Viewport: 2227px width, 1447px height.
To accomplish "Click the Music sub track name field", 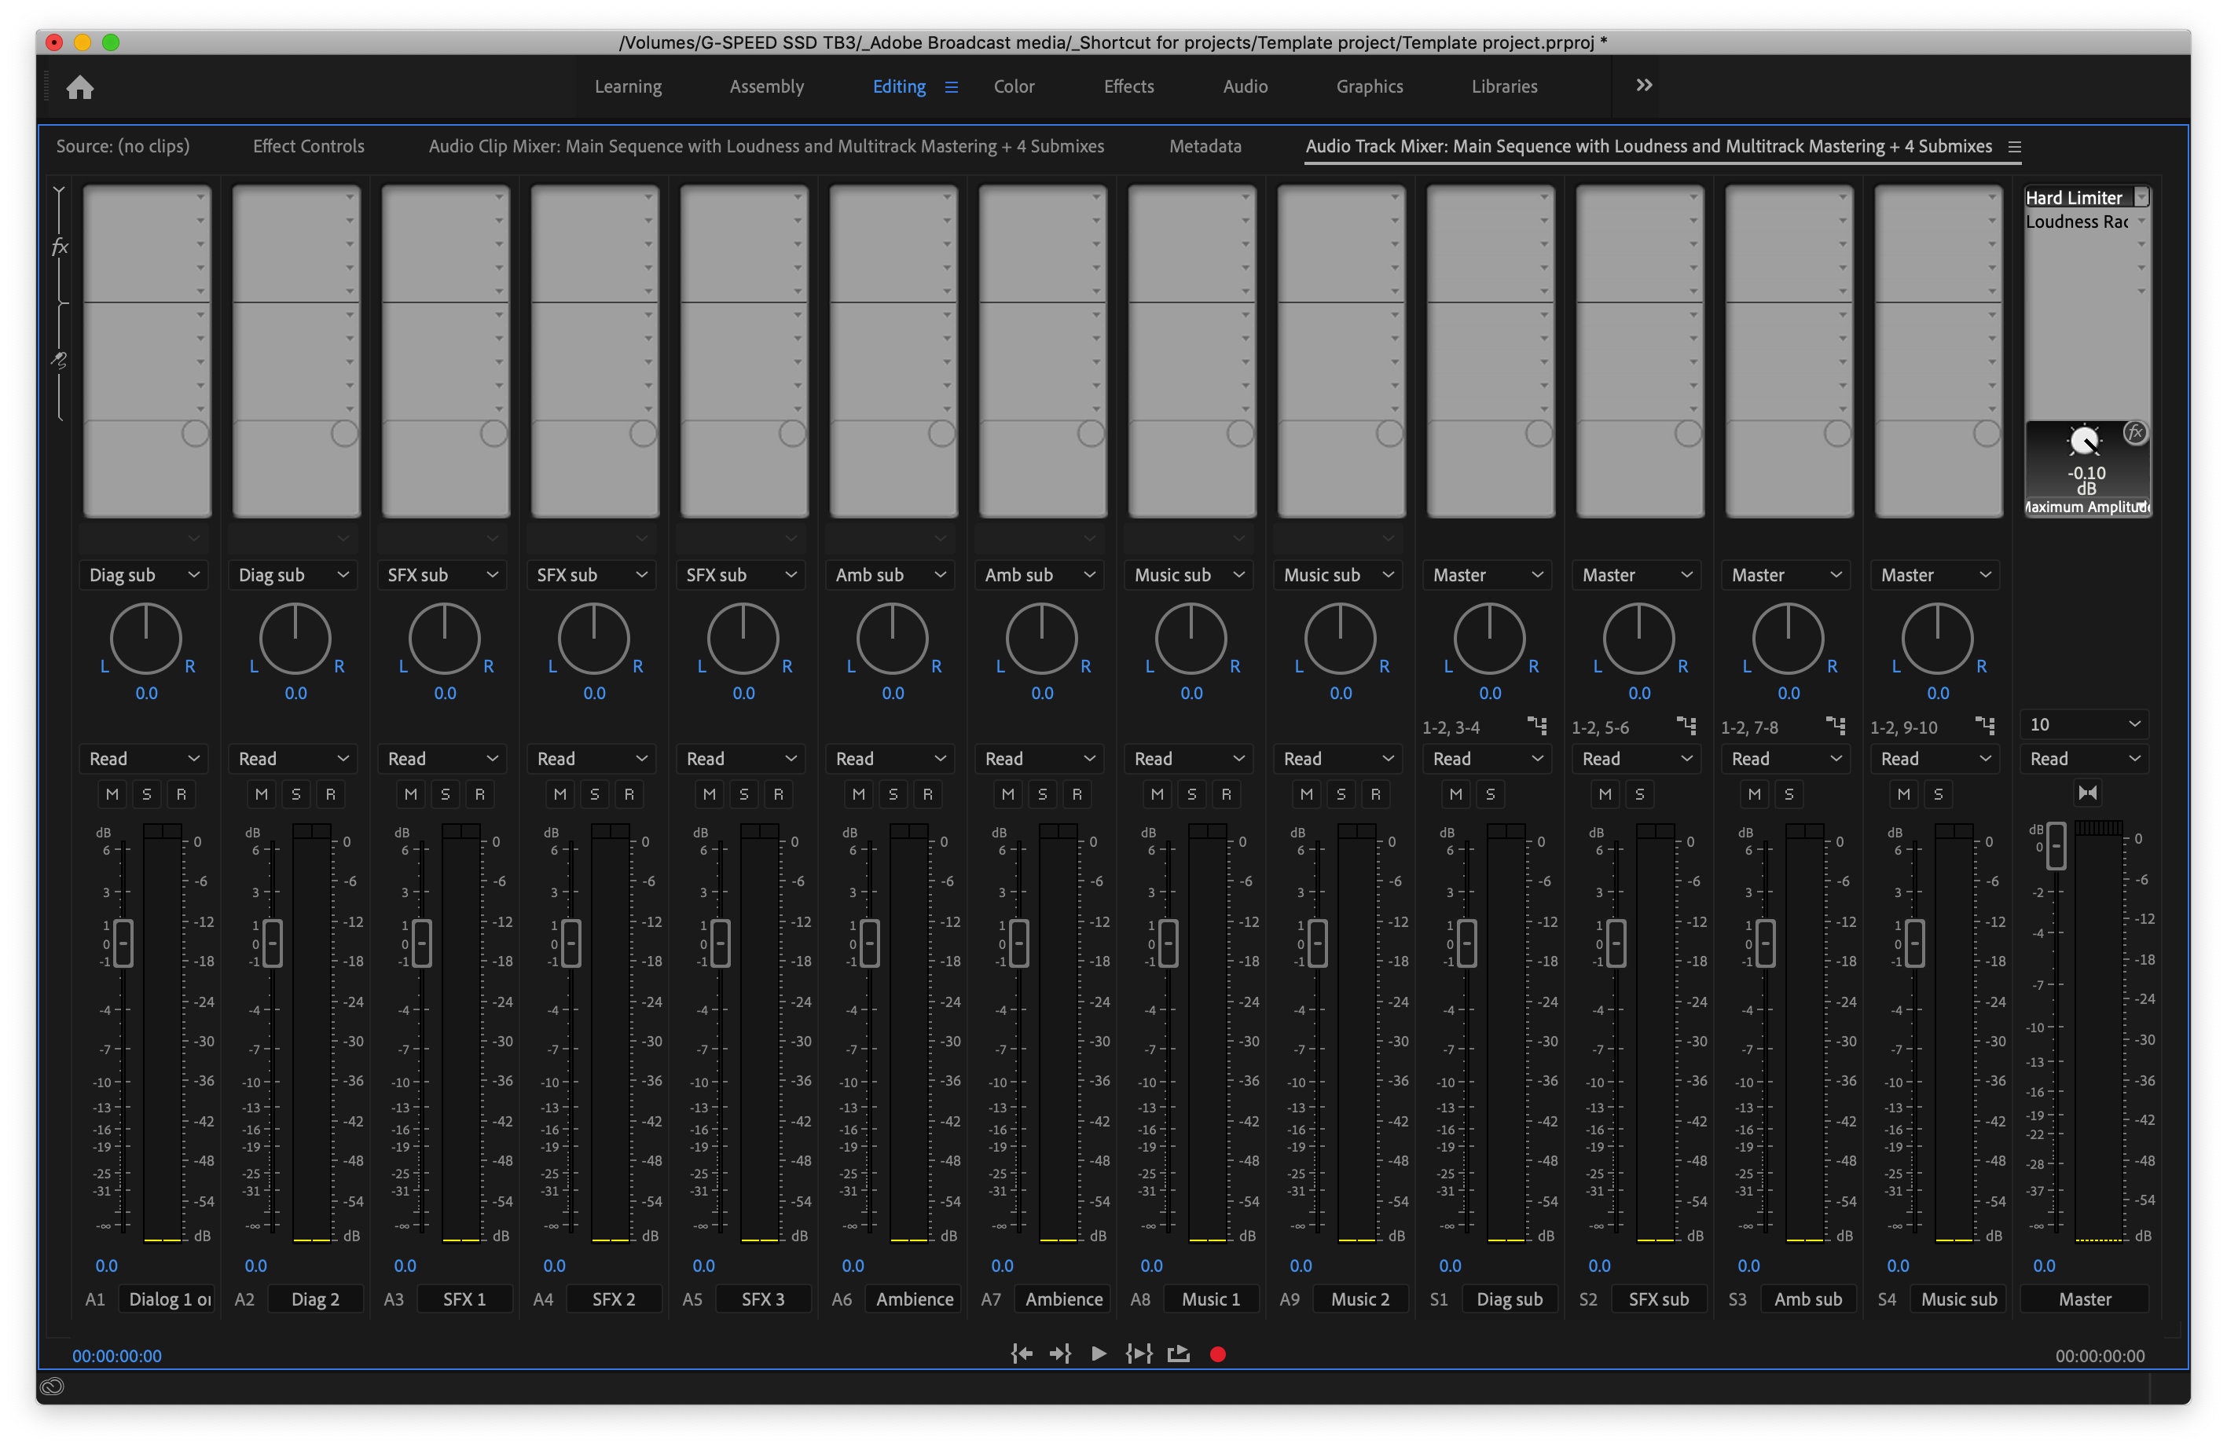I will point(1958,1299).
